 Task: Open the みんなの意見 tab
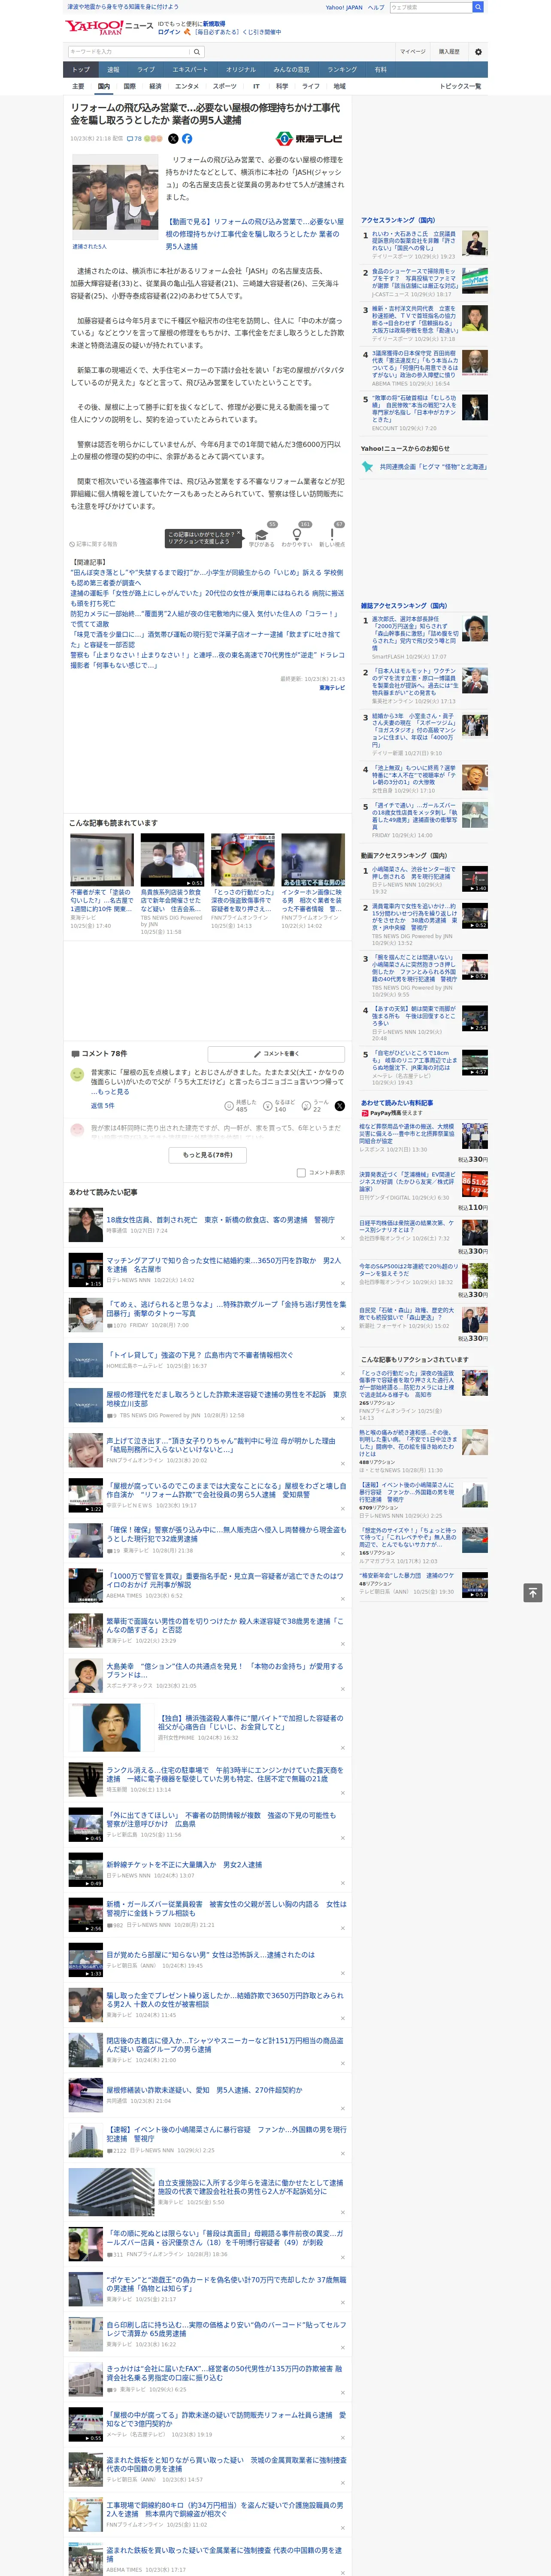291,70
